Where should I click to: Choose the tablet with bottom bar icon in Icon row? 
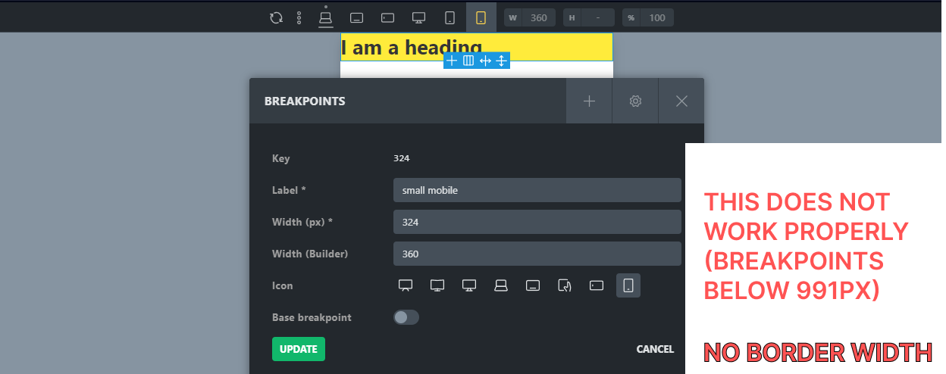point(533,285)
